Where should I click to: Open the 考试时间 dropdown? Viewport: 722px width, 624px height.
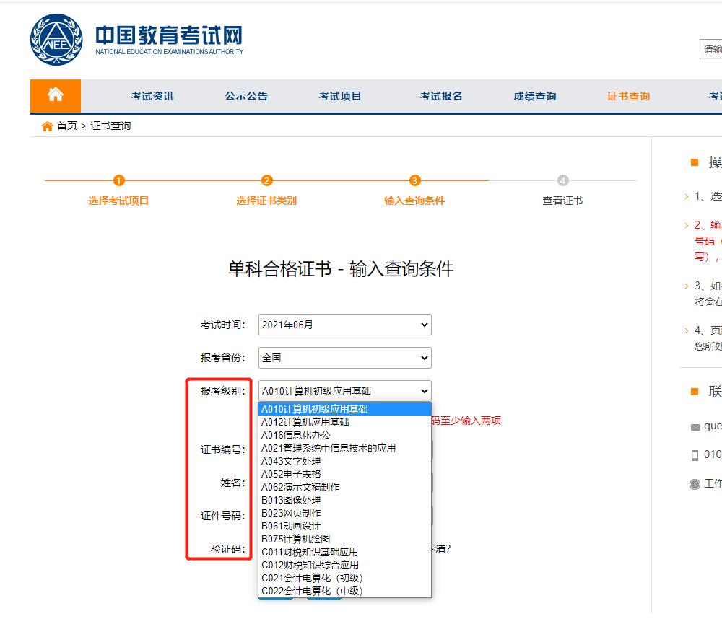tap(344, 325)
